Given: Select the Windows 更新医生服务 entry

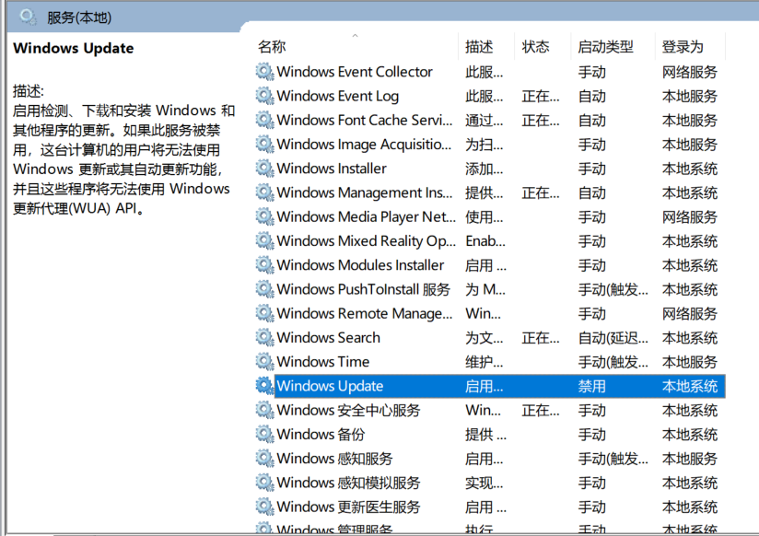Looking at the screenshot, I should click(x=348, y=507).
